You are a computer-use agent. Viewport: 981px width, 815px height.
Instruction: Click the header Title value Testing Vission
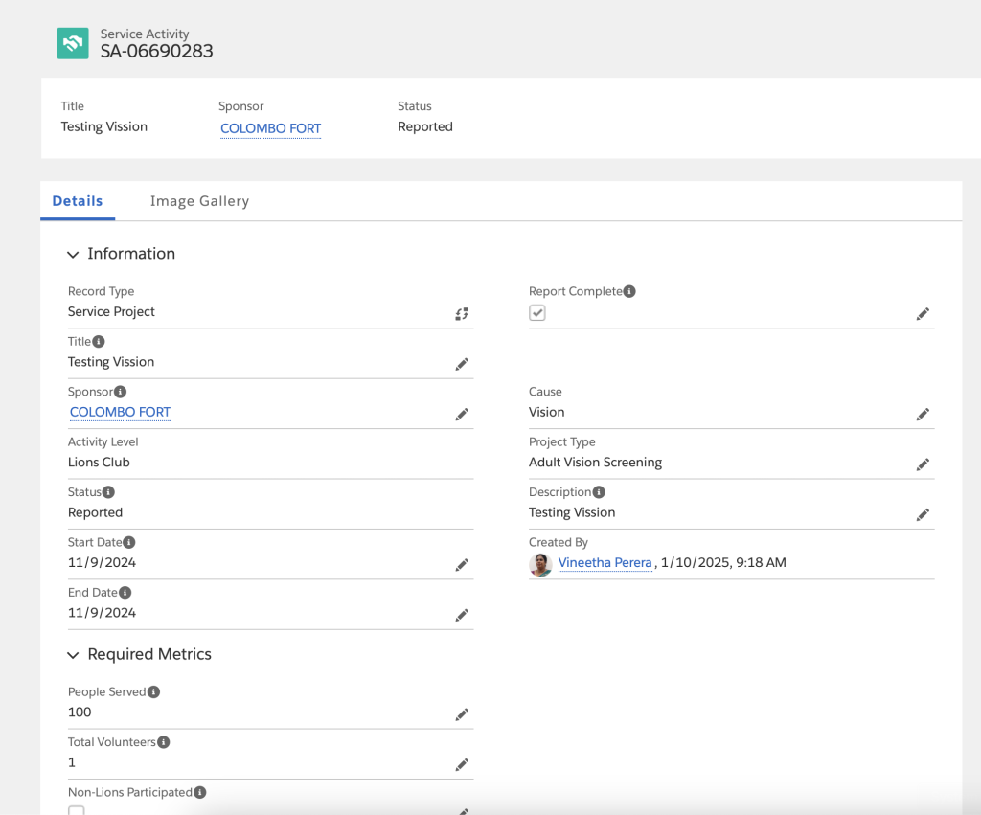point(103,126)
